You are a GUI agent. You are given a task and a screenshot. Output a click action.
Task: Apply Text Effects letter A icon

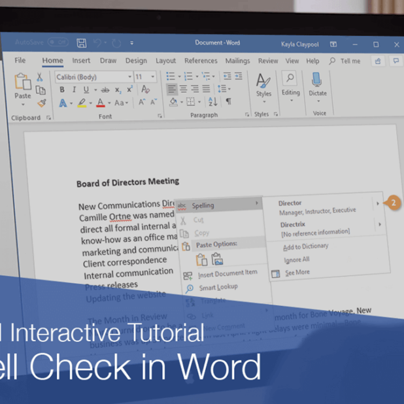tap(63, 103)
